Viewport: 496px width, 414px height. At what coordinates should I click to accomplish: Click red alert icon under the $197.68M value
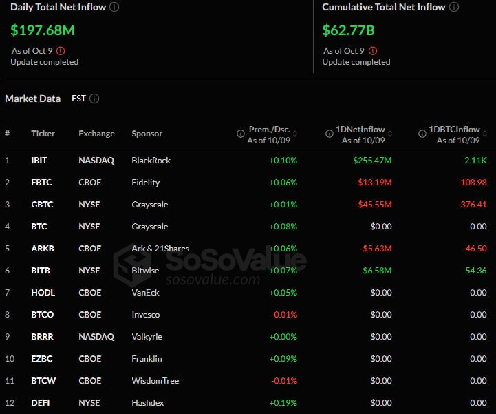point(61,51)
